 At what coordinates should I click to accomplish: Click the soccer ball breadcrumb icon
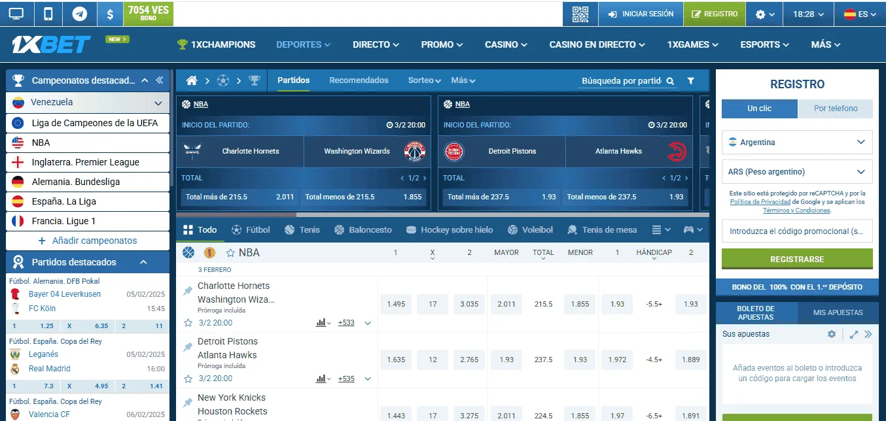click(223, 80)
